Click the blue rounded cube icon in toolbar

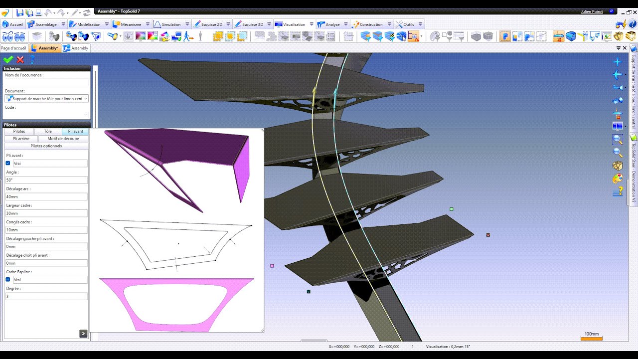pyautogui.click(x=570, y=36)
